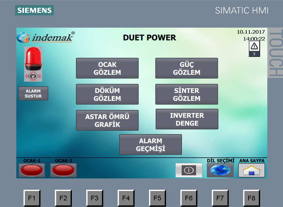The width and height of the screenshot is (283, 207).
Task: Go to home page house icon
Action: 252,170
